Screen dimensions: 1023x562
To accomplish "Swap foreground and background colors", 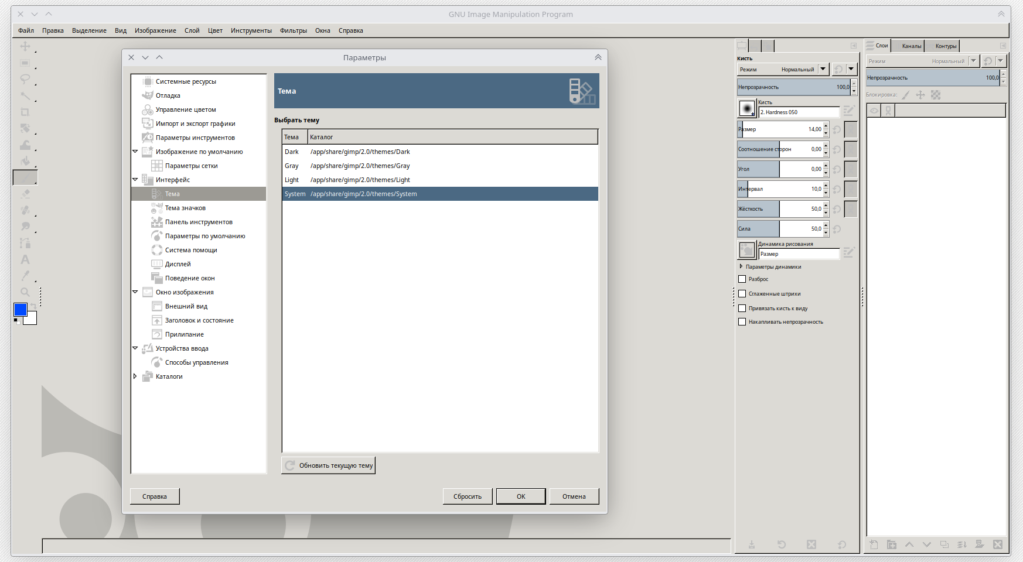I will (x=33, y=306).
